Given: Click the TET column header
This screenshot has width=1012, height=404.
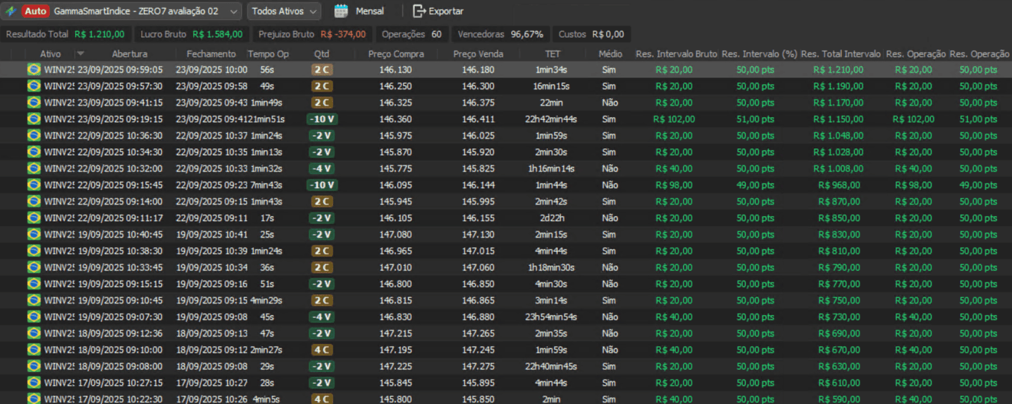Looking at the screenshot, I should point(552,54).
